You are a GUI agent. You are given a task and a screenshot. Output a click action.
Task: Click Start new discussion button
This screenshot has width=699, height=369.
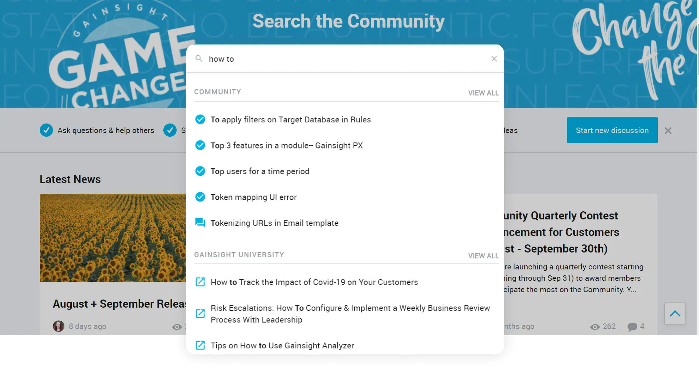tap(612, 130)
